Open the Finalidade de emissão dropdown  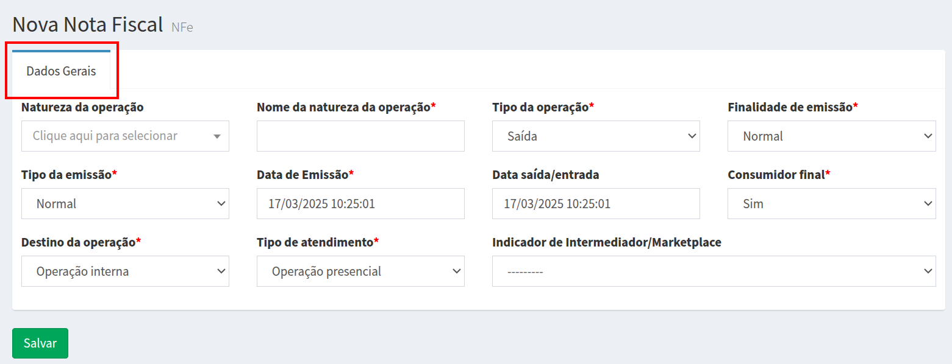pyautogui.click(x=831, y=136)
